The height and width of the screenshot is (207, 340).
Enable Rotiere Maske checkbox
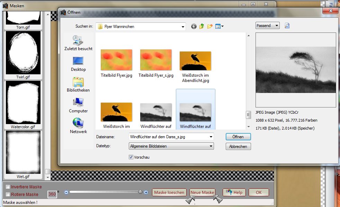click(8, 195)
